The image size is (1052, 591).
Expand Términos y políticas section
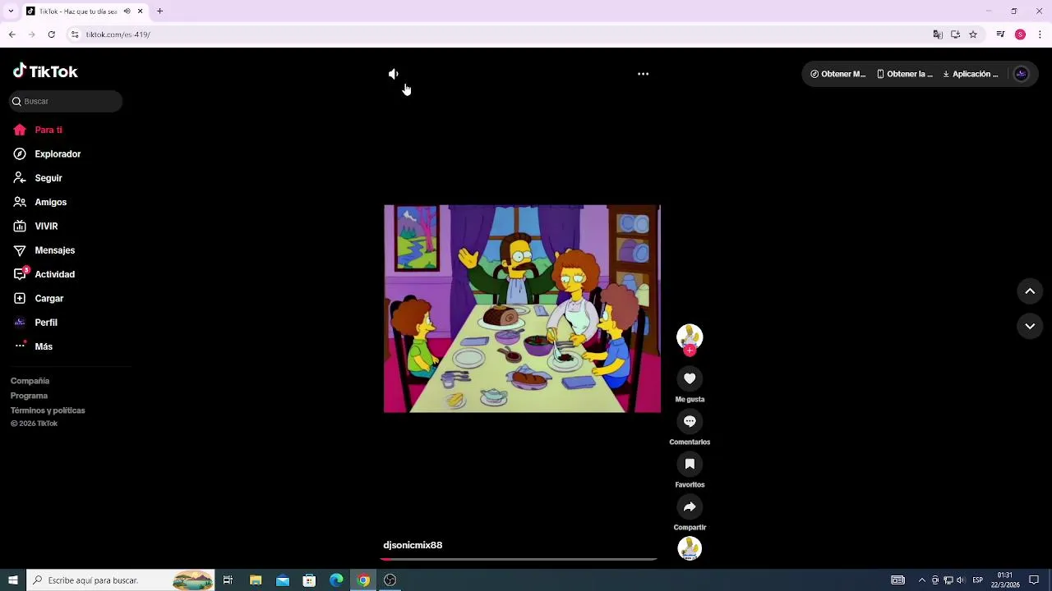48,410
